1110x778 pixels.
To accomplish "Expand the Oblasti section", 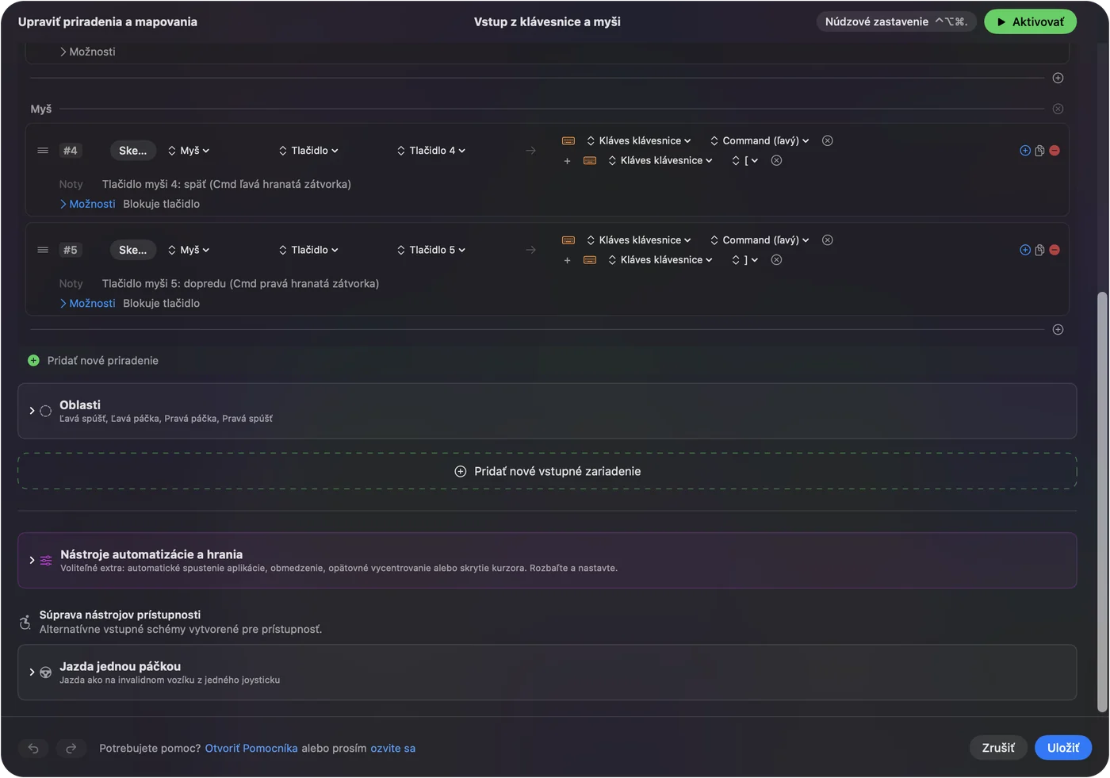I will (32, 411).
